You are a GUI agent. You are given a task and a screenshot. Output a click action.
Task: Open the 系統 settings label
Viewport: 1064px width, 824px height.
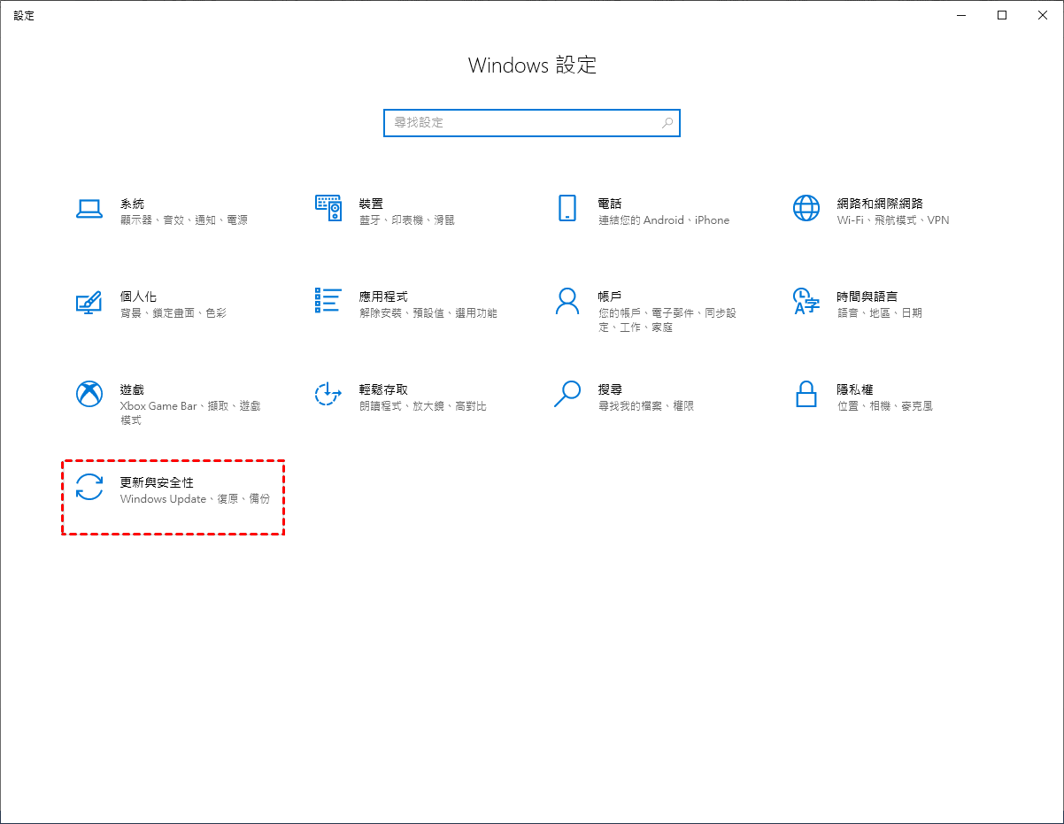pyautogui.click(x=132, y=204)
